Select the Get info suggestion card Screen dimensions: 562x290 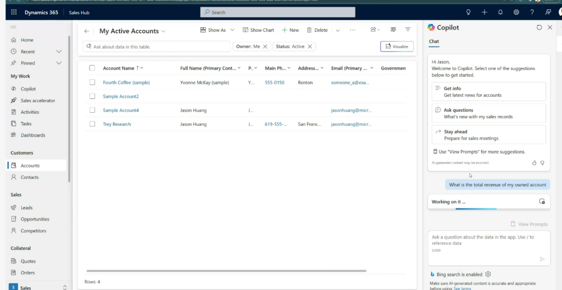(489, 91)
